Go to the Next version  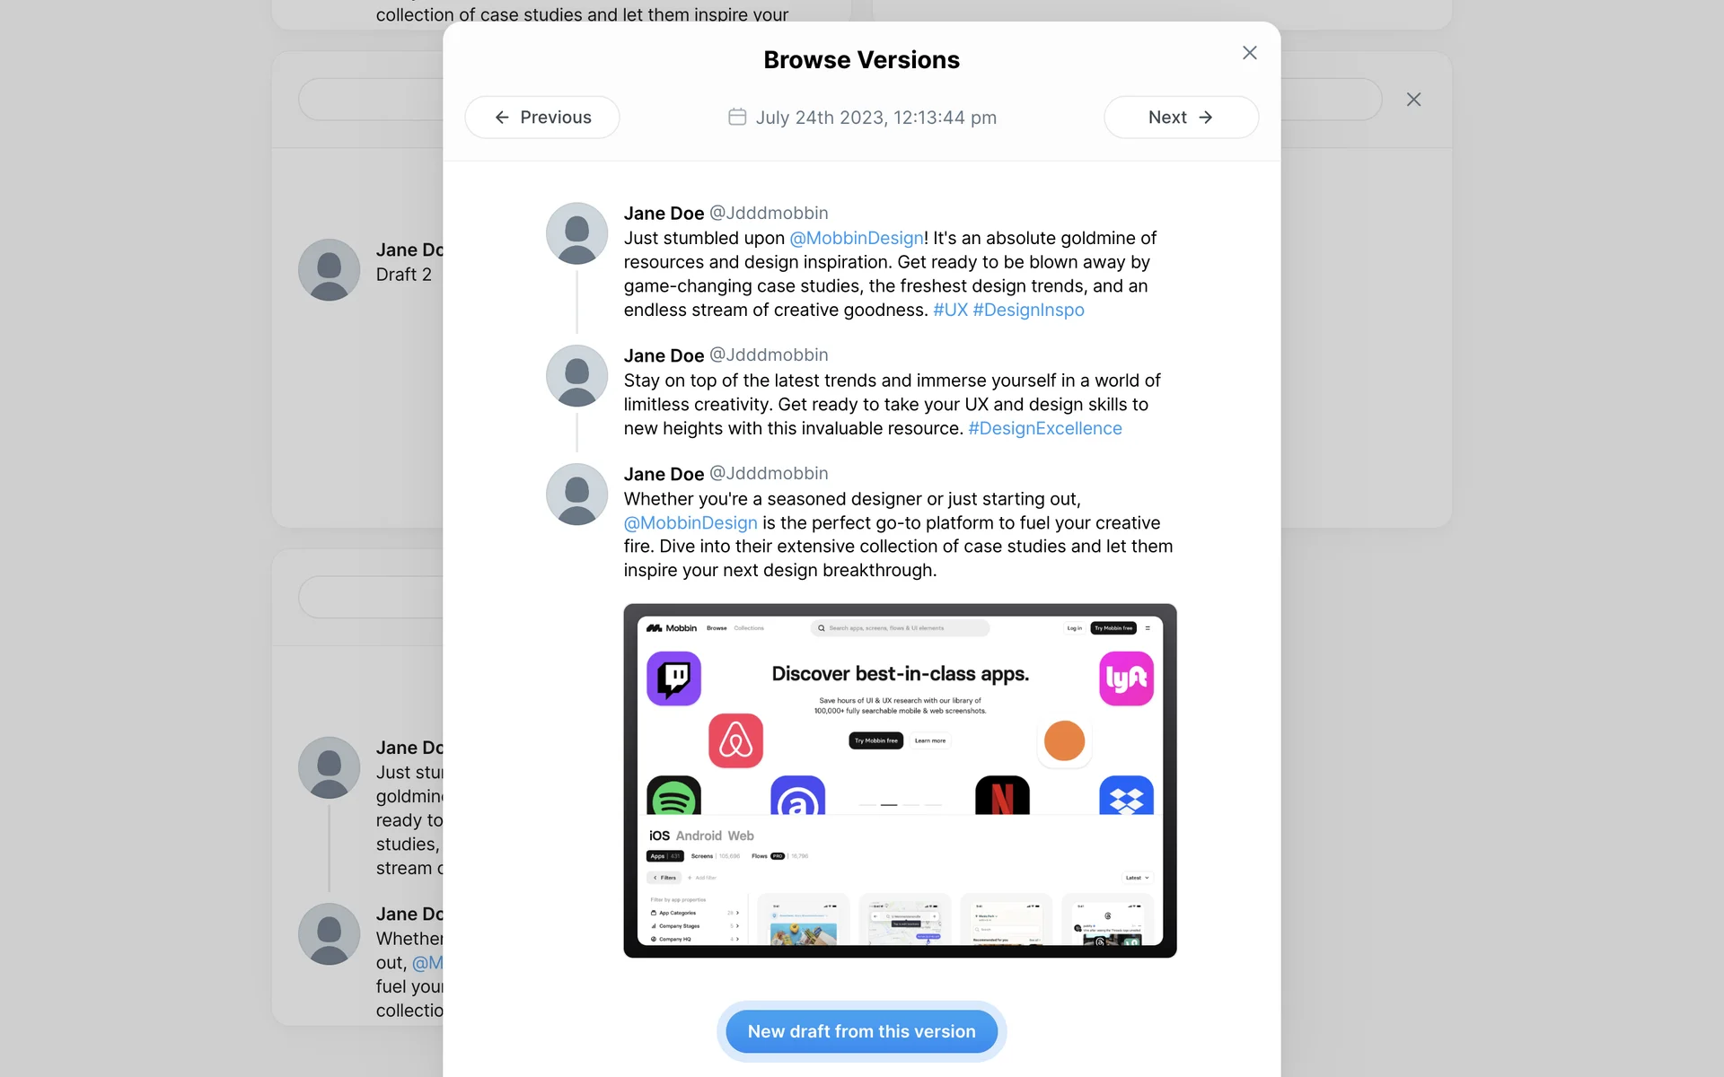[1180, 118]
